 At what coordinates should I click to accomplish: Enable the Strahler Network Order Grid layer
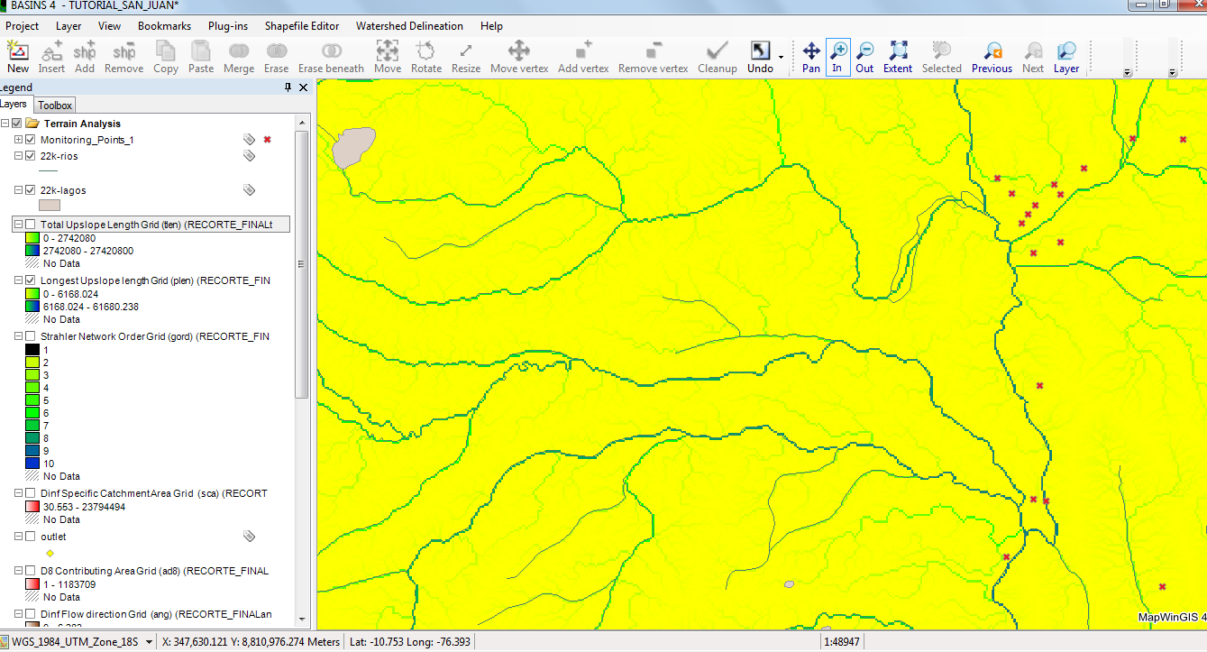click(31, 336)
